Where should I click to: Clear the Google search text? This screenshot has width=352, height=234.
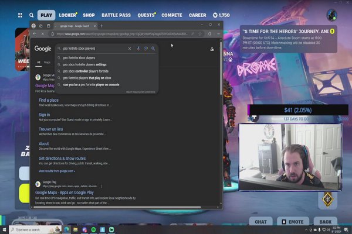[130, 49]
